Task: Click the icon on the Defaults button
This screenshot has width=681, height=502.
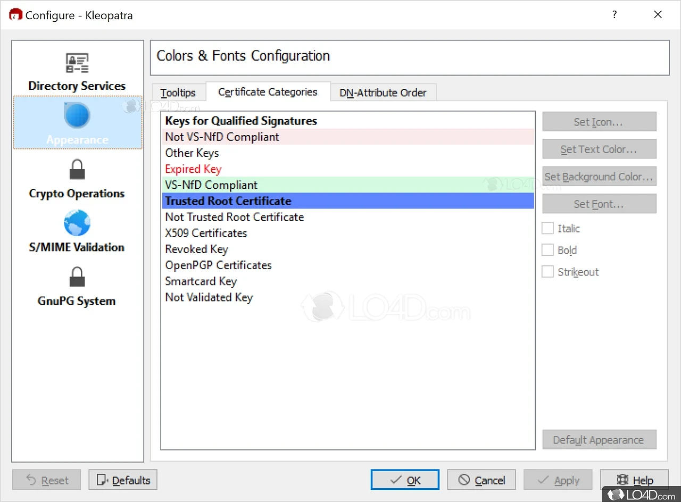Action: coord(101,480)
